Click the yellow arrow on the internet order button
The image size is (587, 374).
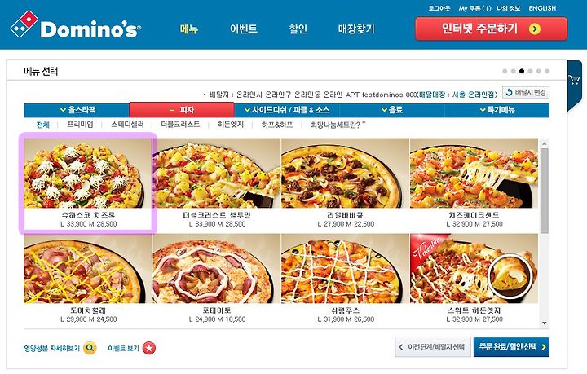(535, 29)
